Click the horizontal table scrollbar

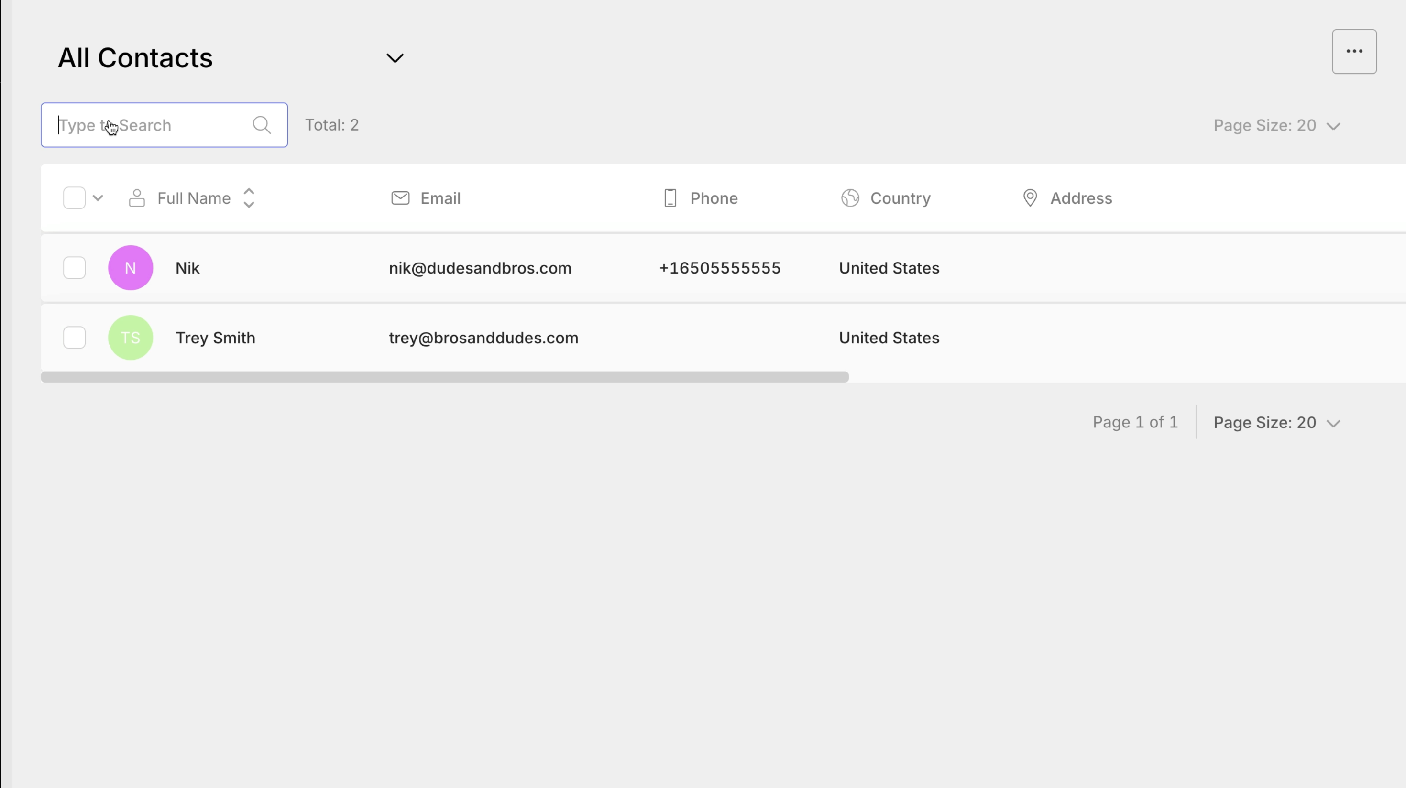[444, 377]
